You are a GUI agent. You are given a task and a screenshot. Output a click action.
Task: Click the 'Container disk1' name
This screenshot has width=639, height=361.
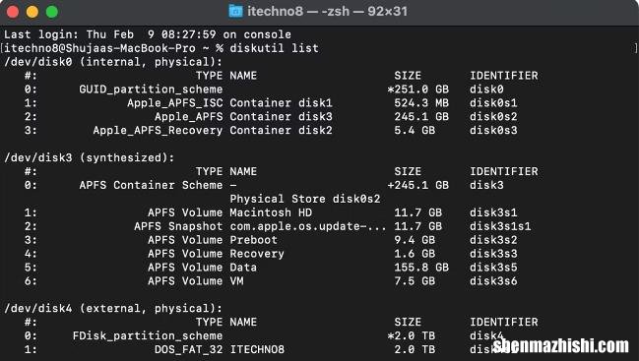click(282, 102)
